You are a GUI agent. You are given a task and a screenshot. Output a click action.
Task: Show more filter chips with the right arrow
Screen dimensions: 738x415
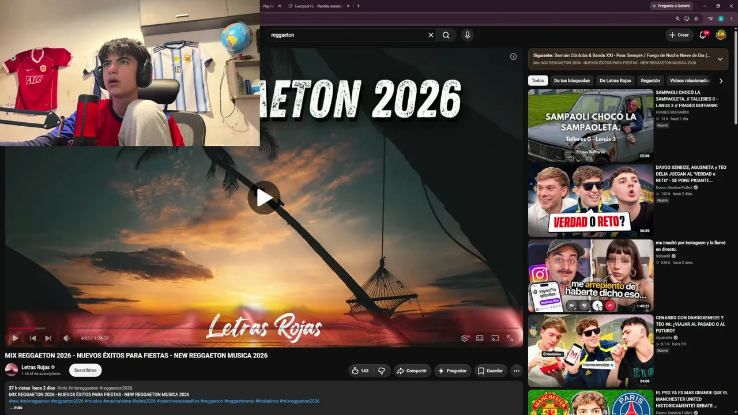(x=721, y=81)
